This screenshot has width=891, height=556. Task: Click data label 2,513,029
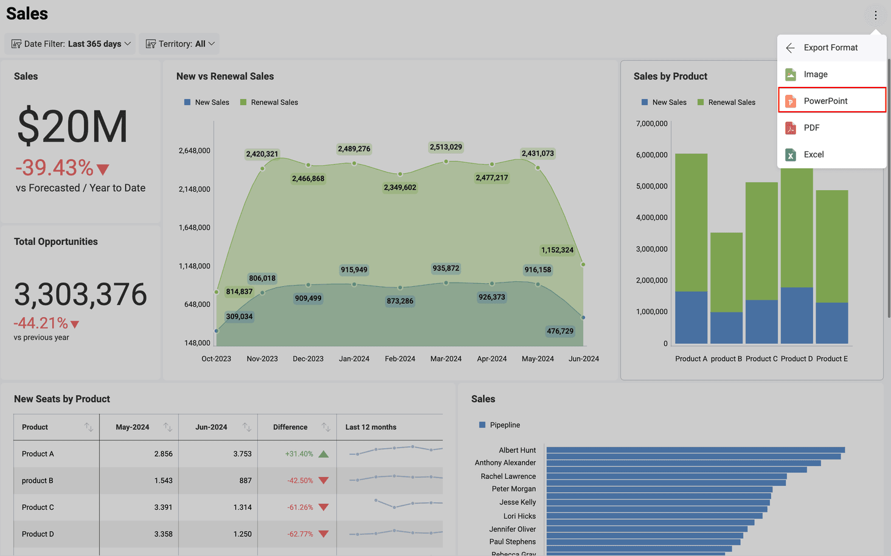[x=446, y=147]
